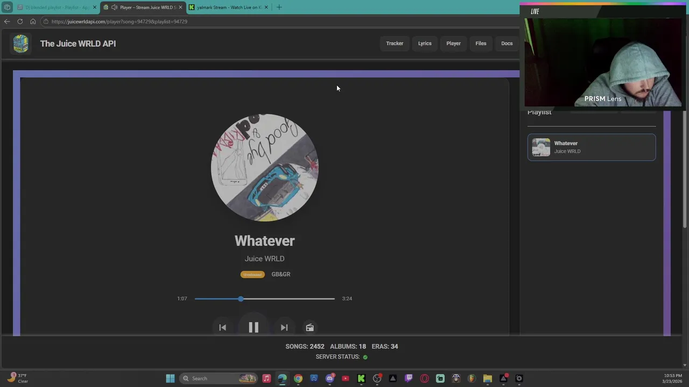The height and width of the screenshot is (387, 689).
Task: Open the green Kick app taskbar icon
Action: click(361, 378)
